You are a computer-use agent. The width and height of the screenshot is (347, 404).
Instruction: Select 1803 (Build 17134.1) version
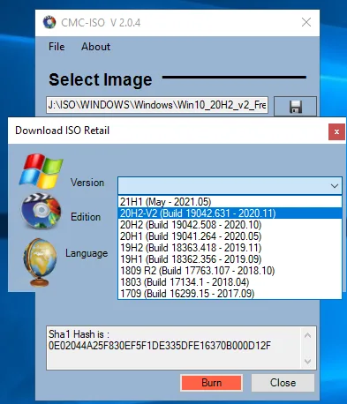click(230, 282)
